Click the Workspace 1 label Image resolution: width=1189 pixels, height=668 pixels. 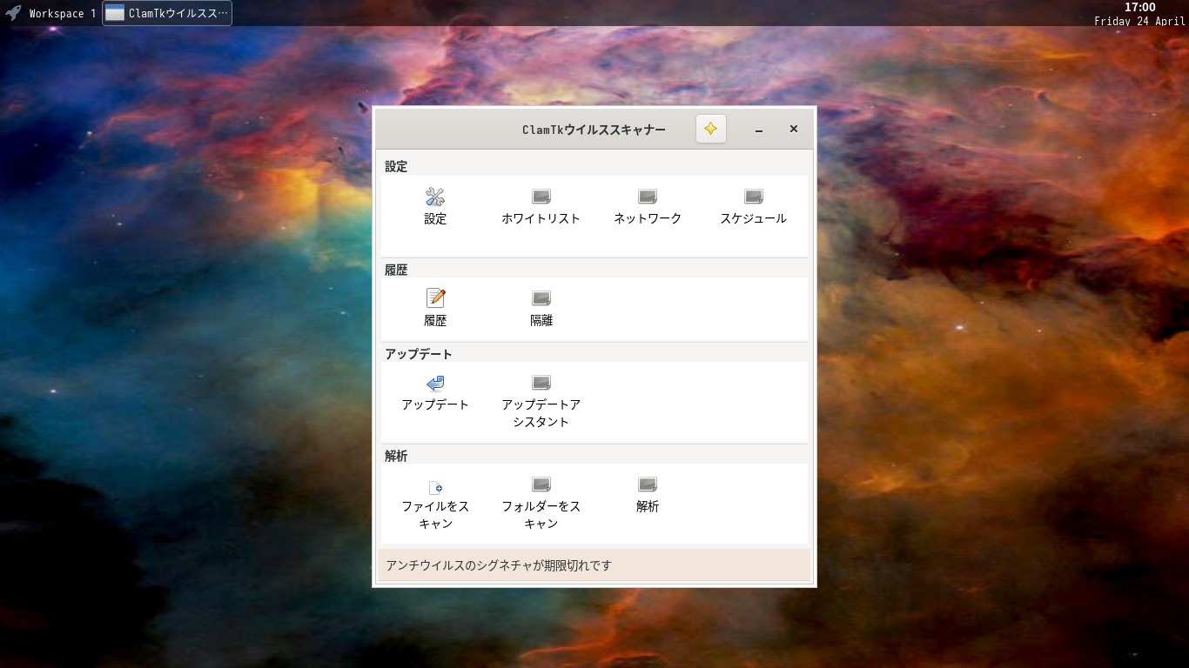(x=63, y=13)
